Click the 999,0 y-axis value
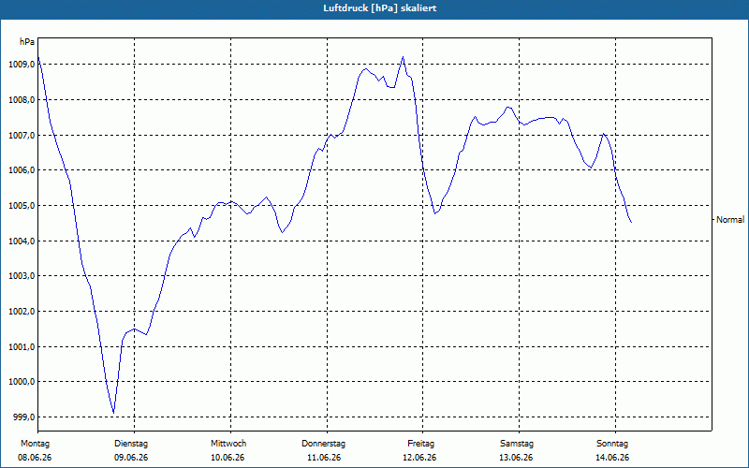The height and width of the screenshot is (468, 749). (x=23, y=417)
